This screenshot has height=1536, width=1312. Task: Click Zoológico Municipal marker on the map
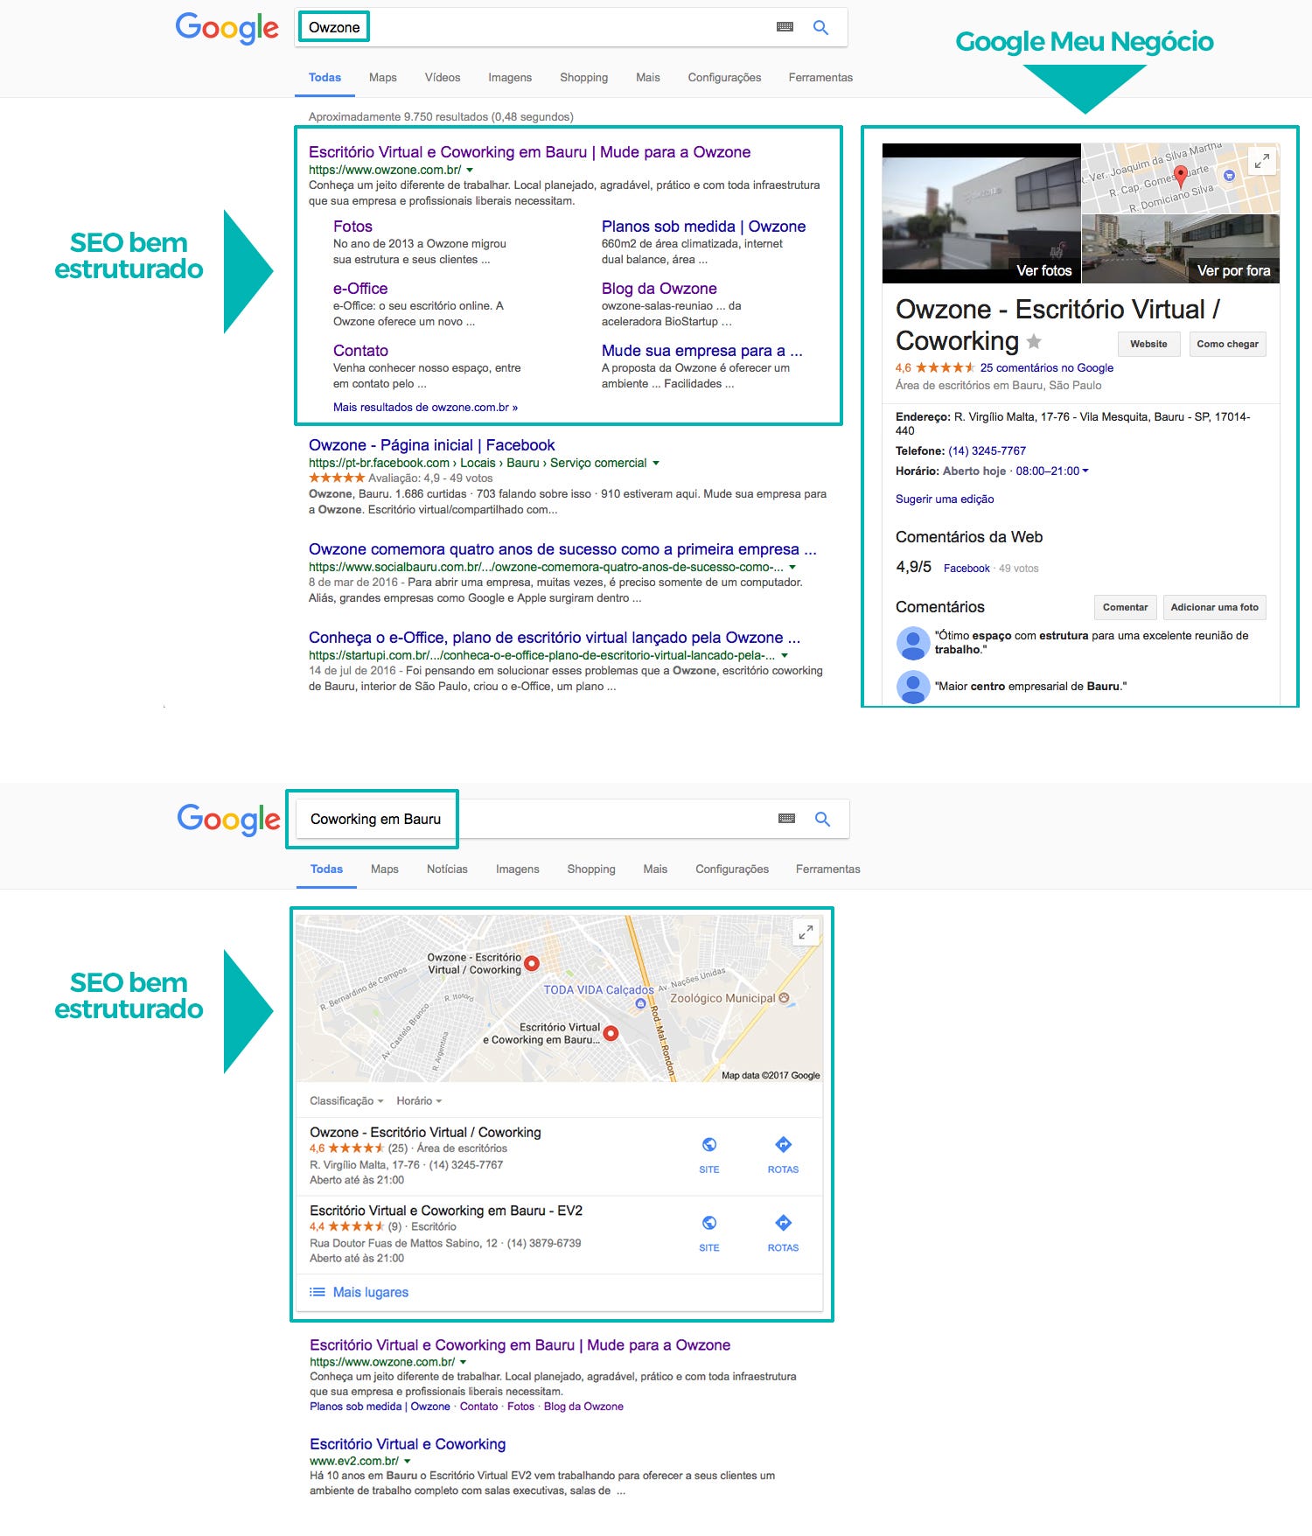tap(784, 998)
